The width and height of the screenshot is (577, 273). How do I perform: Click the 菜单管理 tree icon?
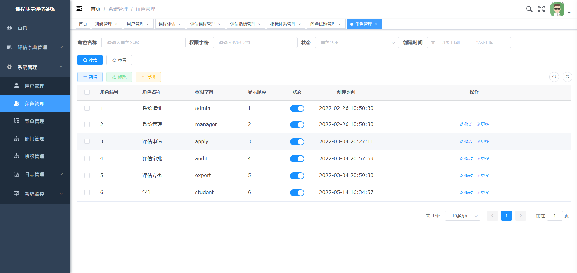click(17, 121)
